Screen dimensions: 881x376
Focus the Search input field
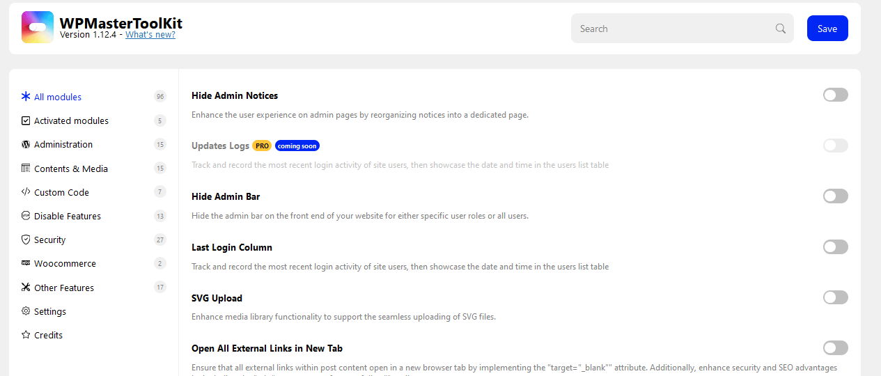[683, 29]
